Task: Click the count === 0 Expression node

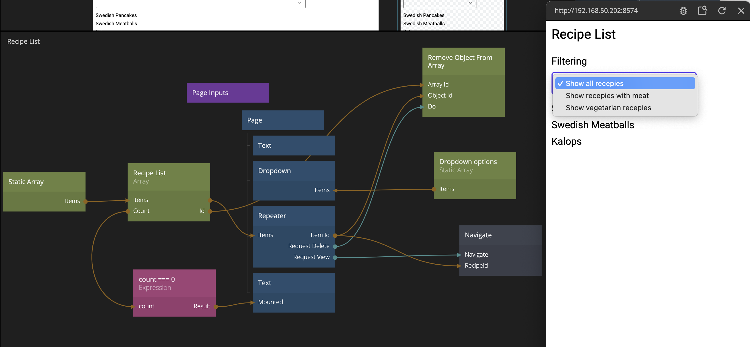Action: coord(174,283)
